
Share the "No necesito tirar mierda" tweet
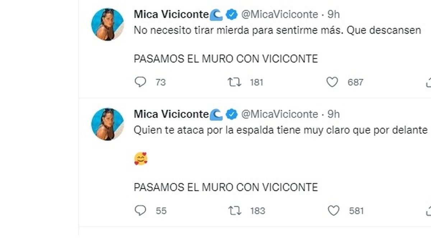pyautogui.click(x=428, y=82)
